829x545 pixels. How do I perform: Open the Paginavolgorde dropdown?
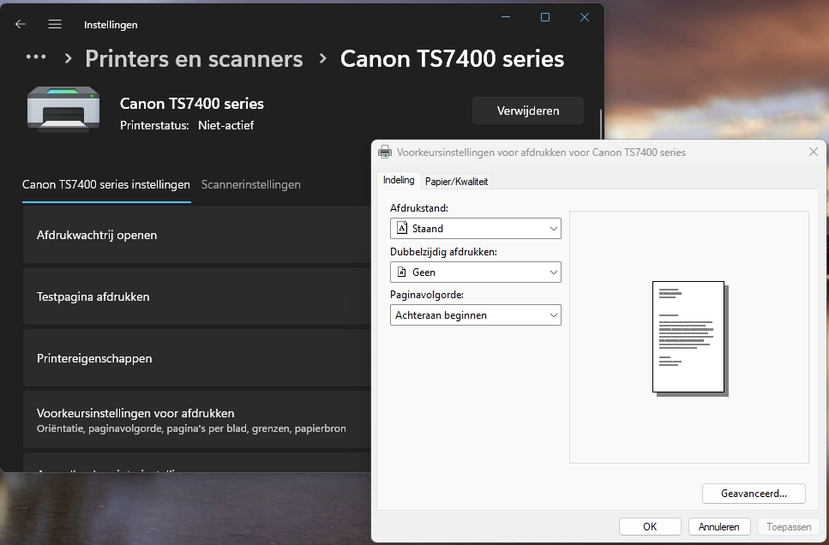point(475,315)
